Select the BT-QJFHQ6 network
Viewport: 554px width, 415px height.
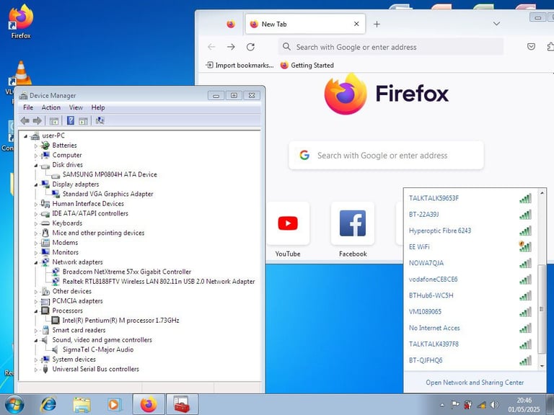(x=470, y=361)
